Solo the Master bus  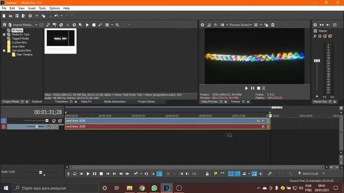tap(330, 36)
